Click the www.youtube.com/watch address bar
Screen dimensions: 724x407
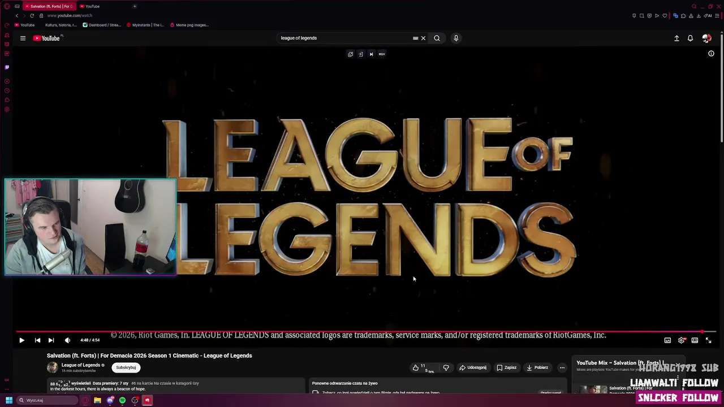coord(70,16)
